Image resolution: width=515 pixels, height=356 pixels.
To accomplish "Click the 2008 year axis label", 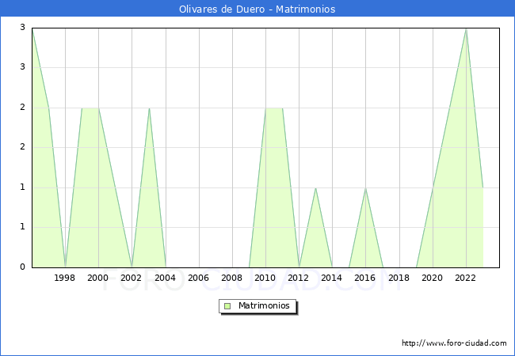I will [x=231, y=278].
